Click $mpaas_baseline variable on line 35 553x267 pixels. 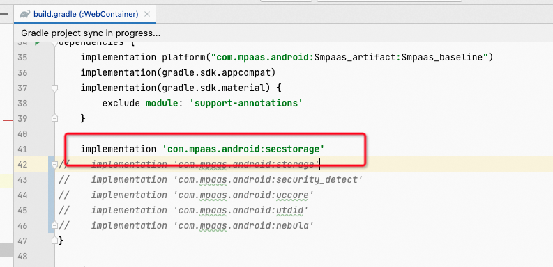(x=442, y=57)
